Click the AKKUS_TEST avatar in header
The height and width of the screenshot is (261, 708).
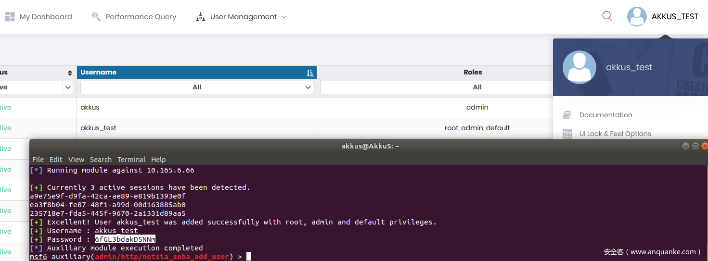point(637,17)
